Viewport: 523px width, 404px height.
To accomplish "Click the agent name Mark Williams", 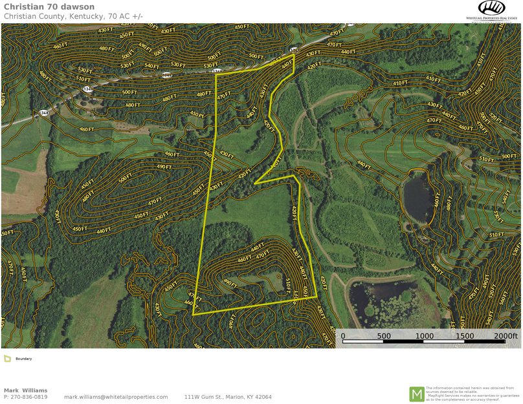I will [x=26, y=390].
